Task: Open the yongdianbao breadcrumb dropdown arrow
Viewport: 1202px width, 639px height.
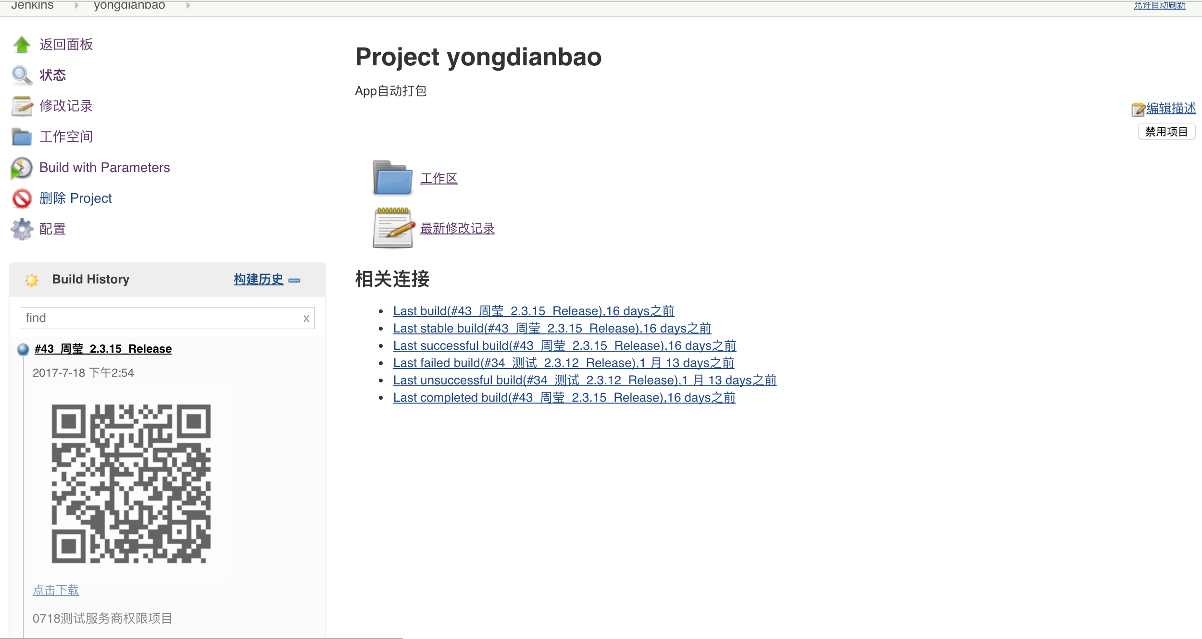Action: coord(188,5)
